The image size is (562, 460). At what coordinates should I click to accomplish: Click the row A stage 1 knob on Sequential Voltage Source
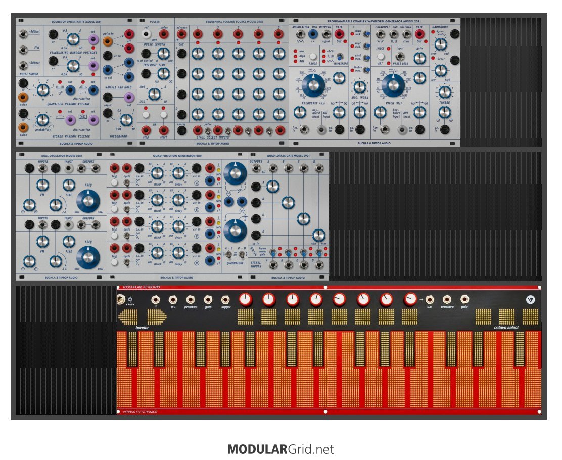coord(198,54)
